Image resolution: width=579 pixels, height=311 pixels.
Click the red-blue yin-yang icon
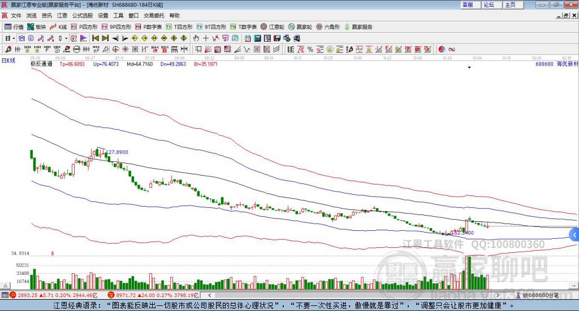pos(442,49)
